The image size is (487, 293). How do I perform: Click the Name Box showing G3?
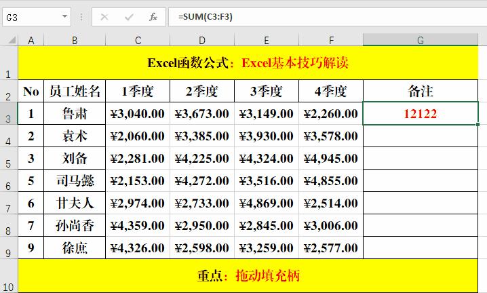[37, 17]
